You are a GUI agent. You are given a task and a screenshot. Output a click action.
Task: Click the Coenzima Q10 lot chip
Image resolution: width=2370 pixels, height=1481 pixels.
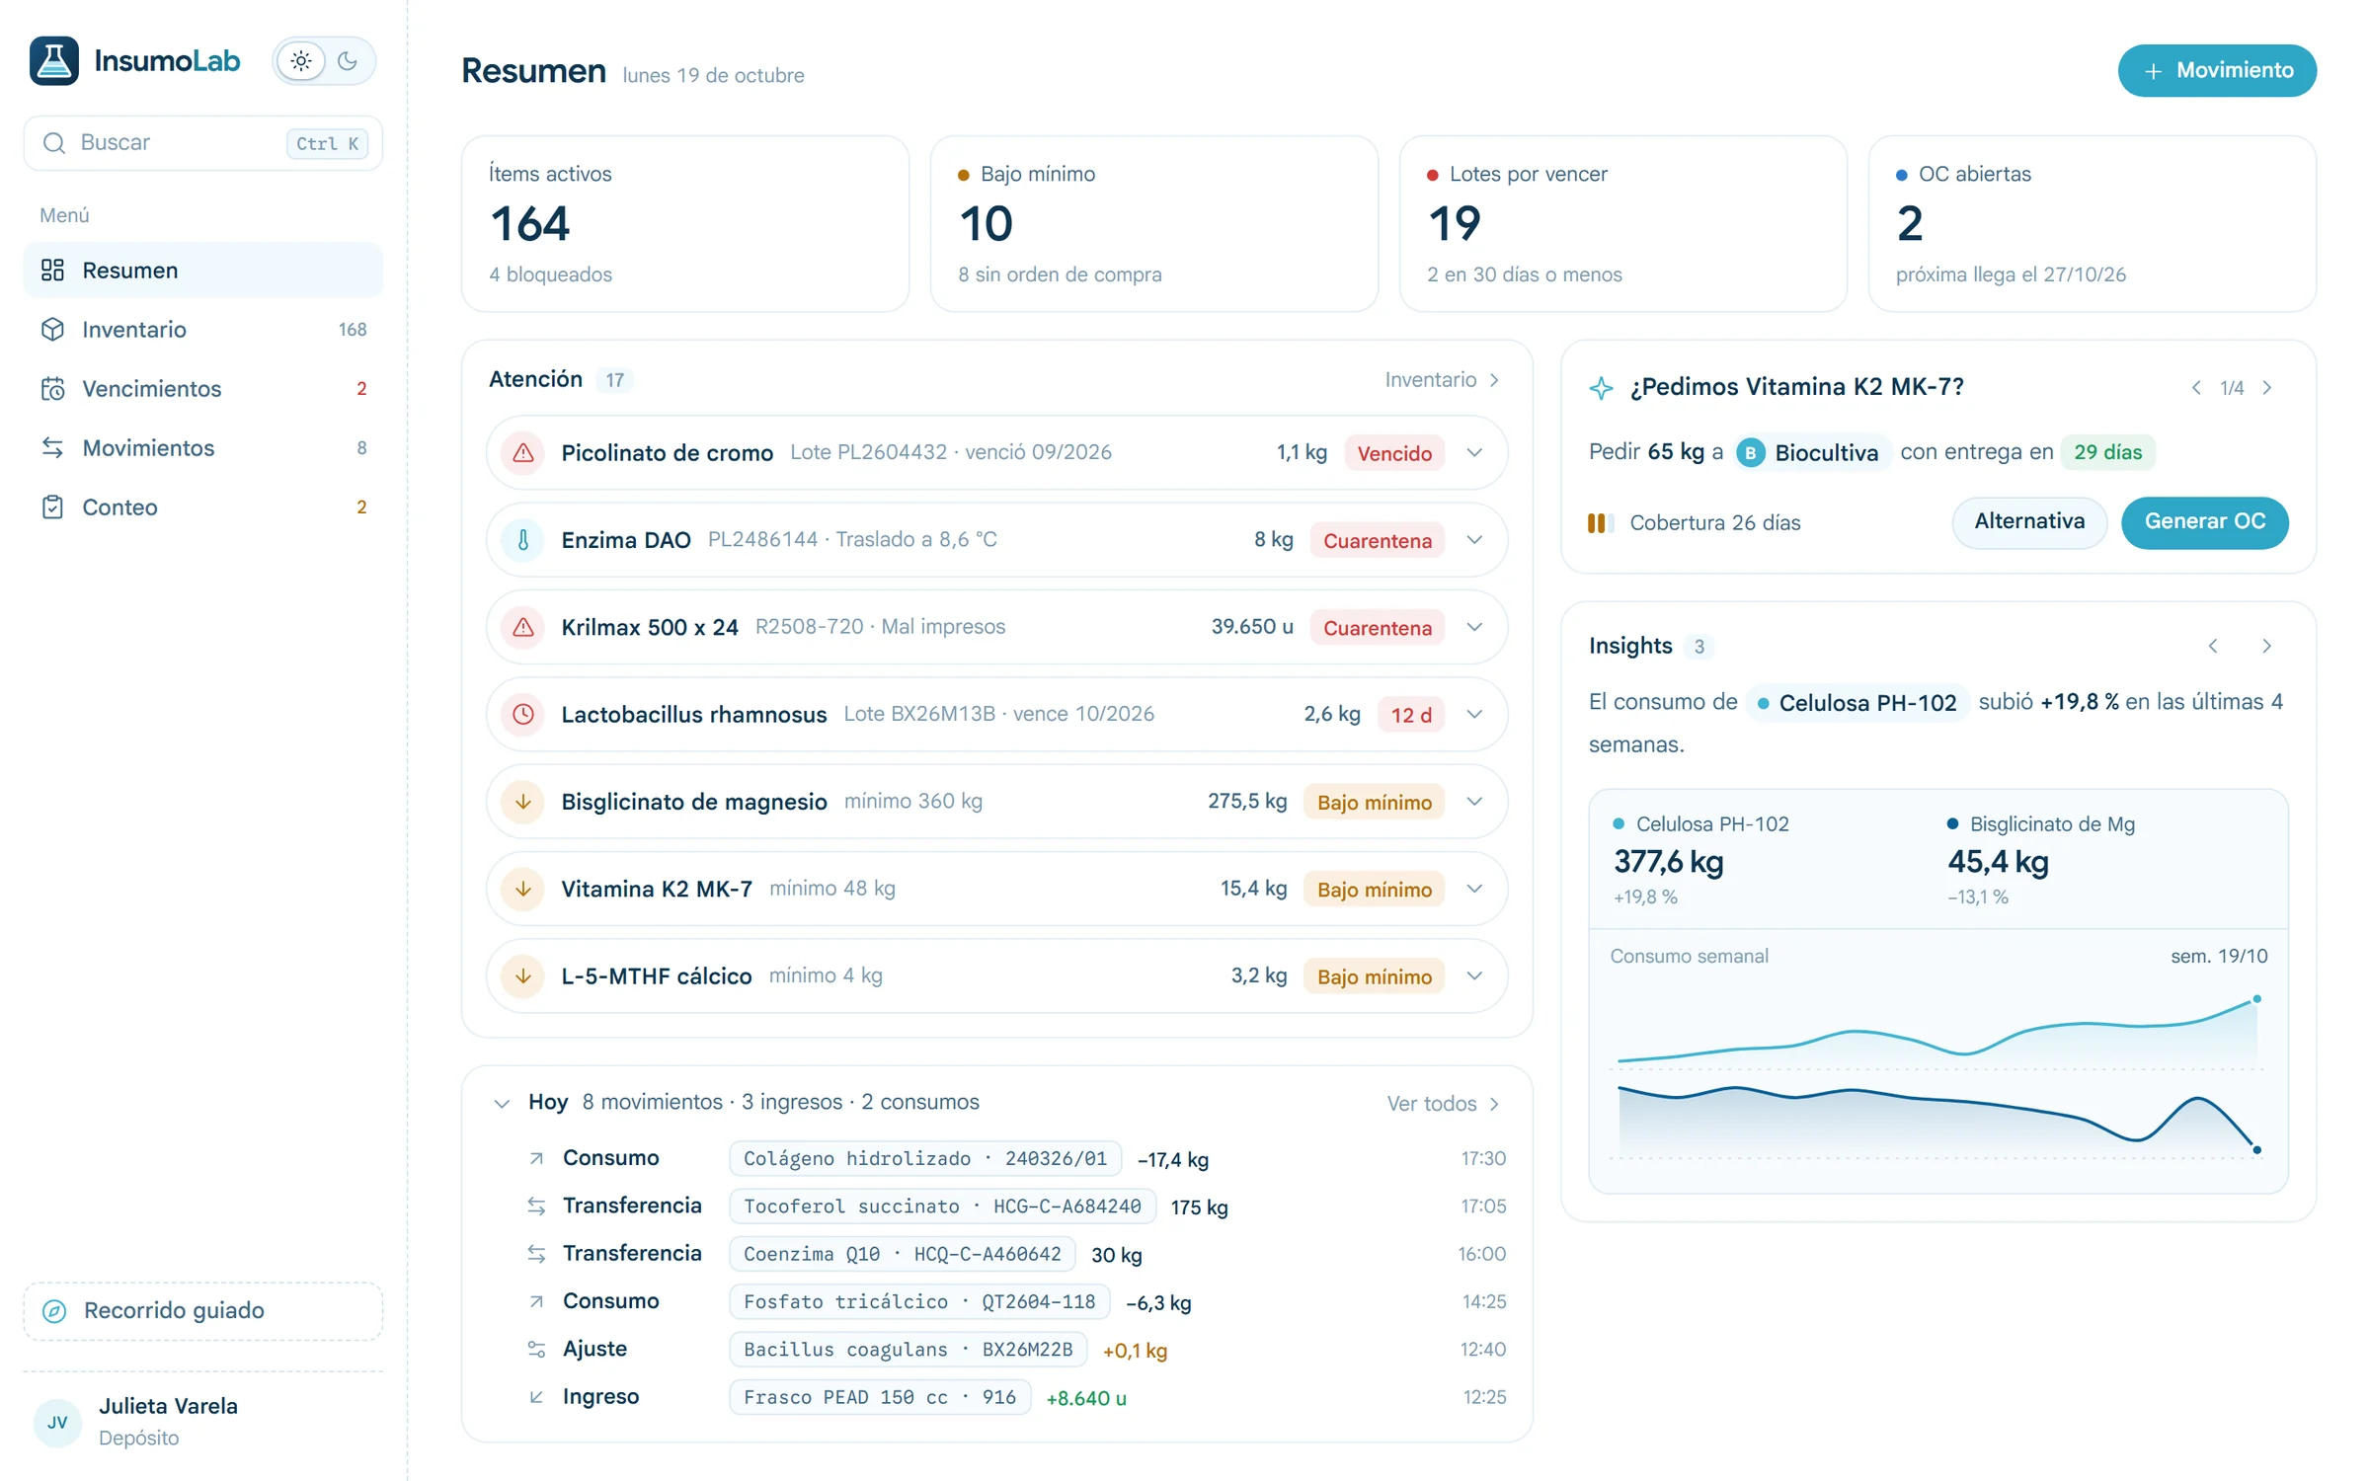pos(903,1254)
